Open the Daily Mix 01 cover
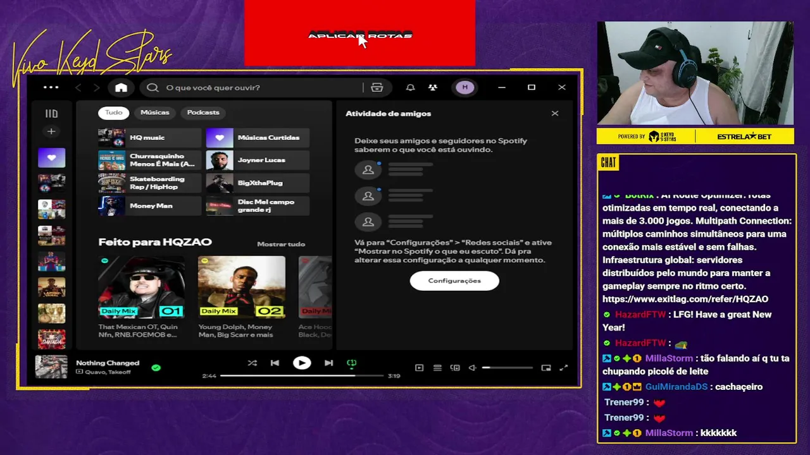The height and width of the screenshot is (455, 810). (x=142, y=287)
